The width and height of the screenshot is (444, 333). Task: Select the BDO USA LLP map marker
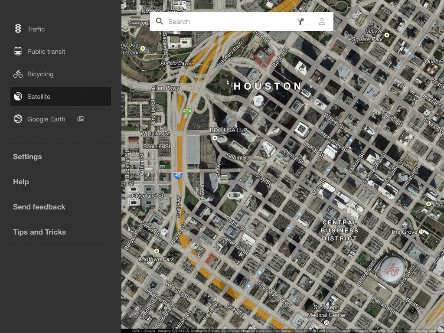[215, 137]
